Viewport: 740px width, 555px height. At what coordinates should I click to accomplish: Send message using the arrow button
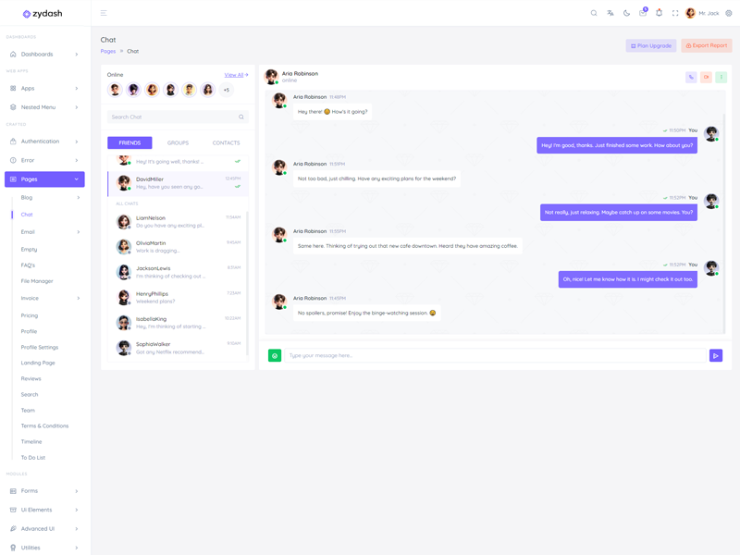click(716, 355)
